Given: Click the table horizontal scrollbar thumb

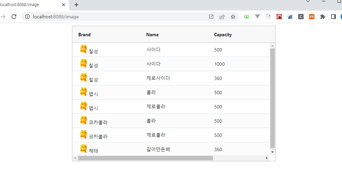Looking at the screenshot, I should point(145,158).
